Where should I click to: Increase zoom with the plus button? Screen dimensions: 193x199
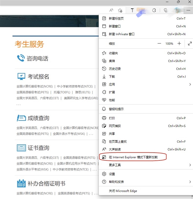[179, 43]
